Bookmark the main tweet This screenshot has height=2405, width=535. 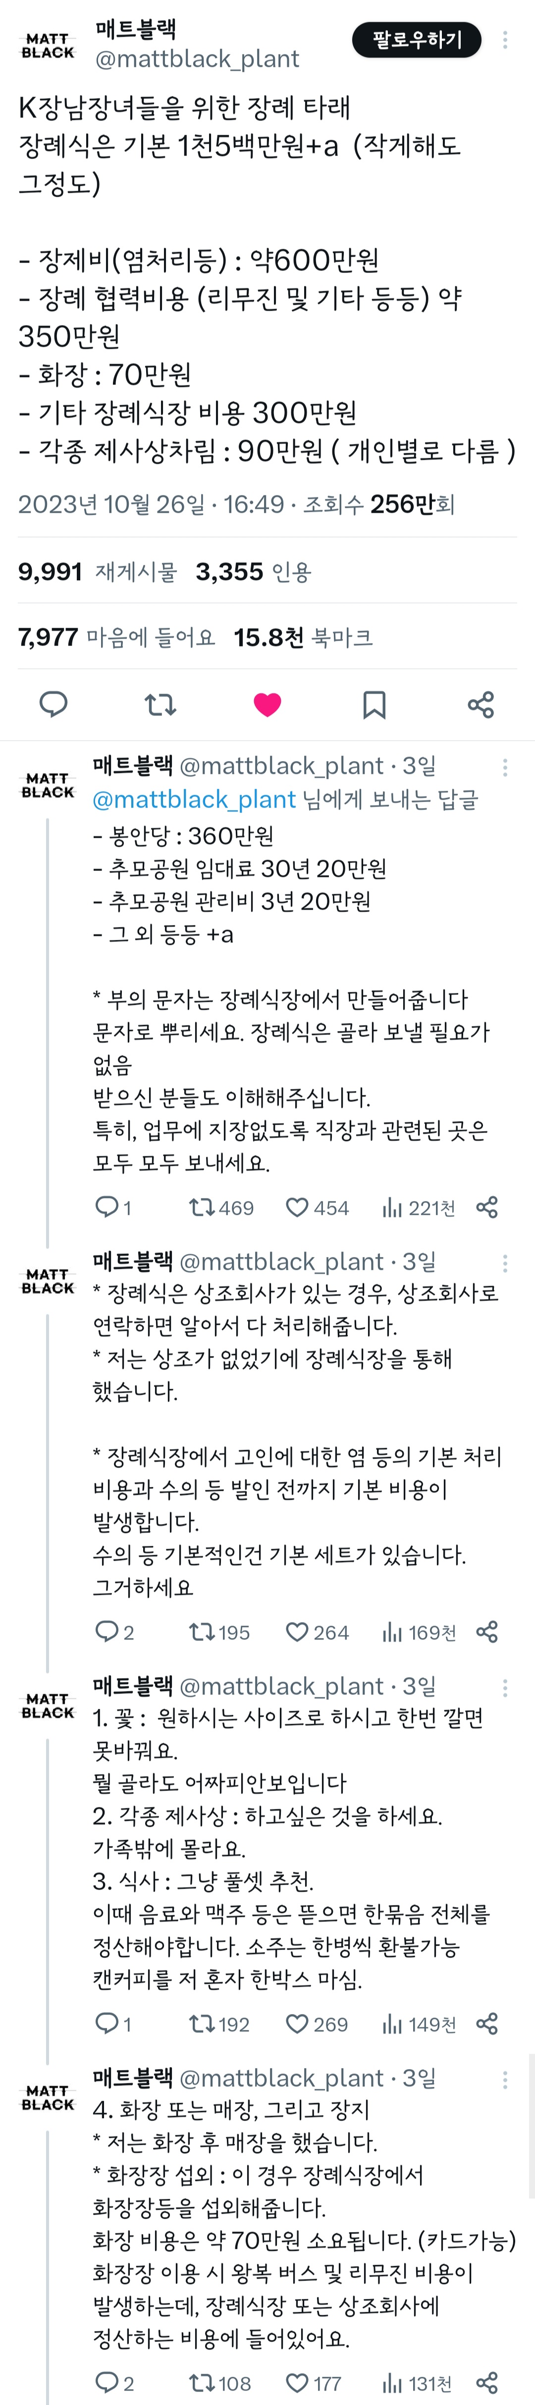(374, 704)
